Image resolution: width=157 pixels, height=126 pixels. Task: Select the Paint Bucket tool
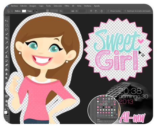(x=6, y=69)
